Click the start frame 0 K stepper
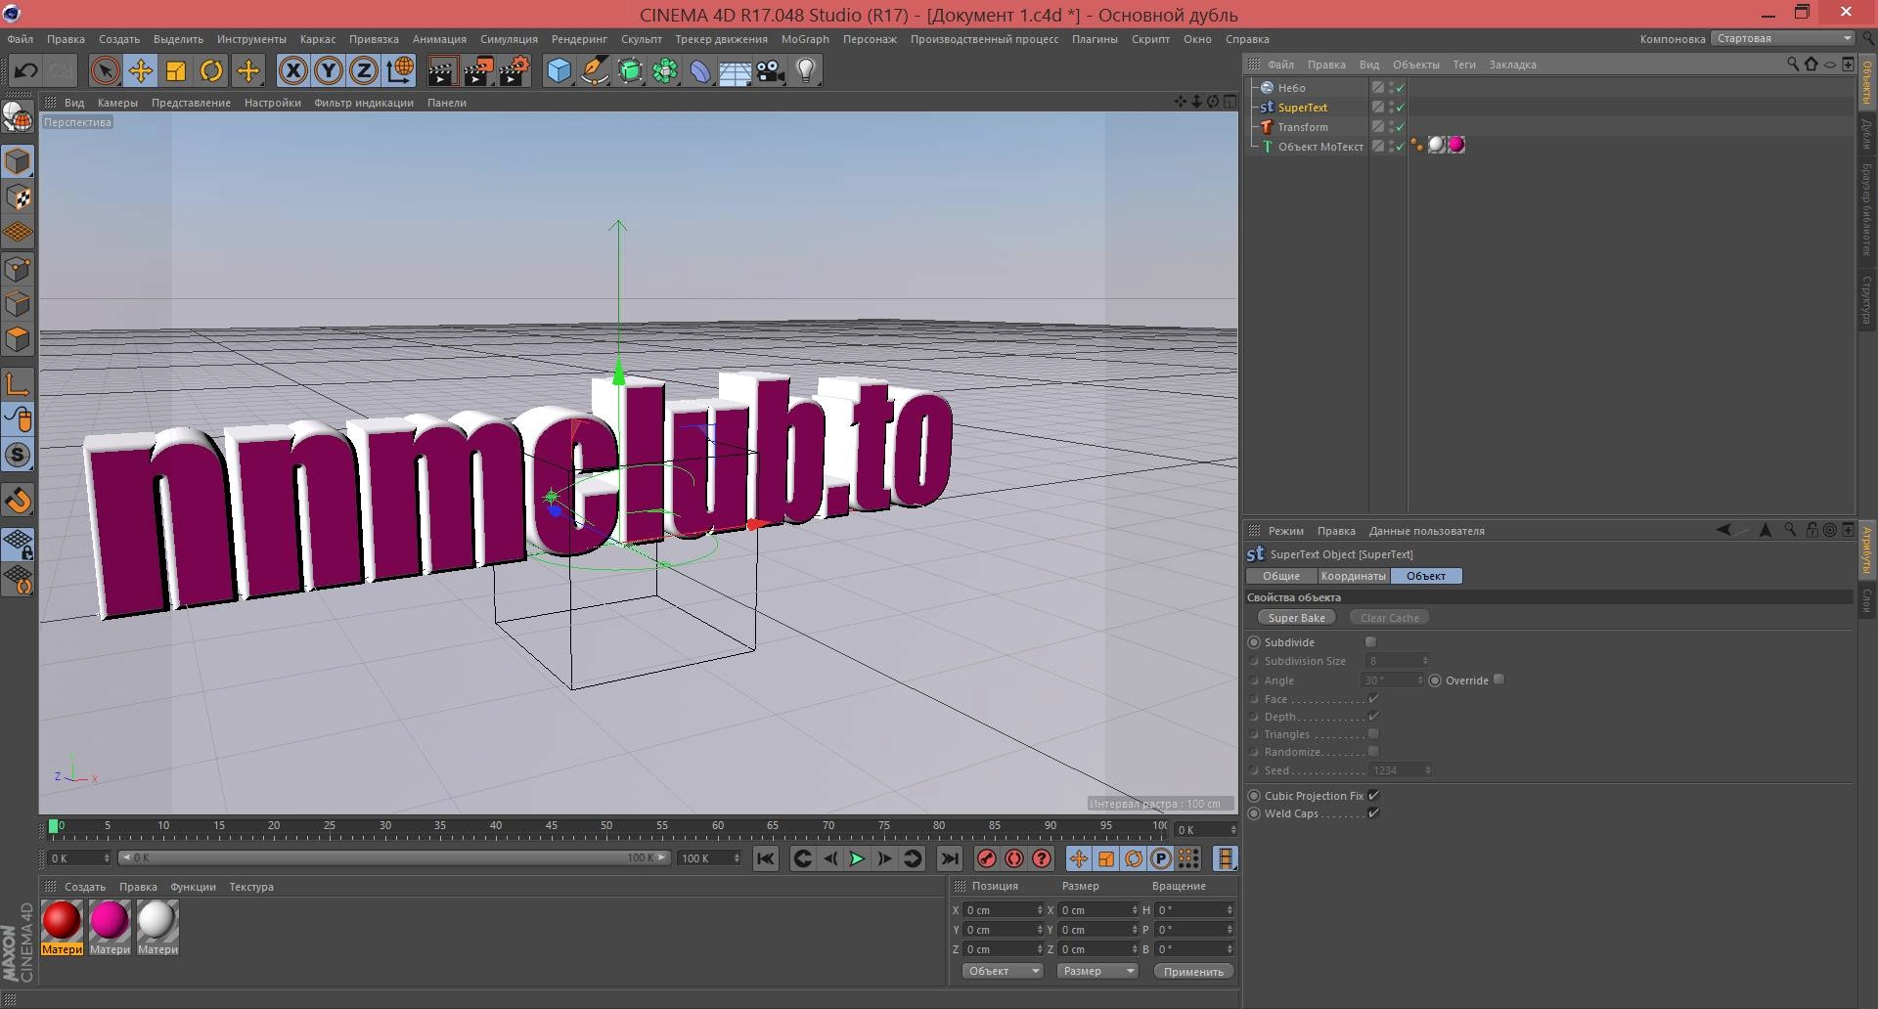The height and width of the screenshot is (1009, 1878). [x=106, y=858]
